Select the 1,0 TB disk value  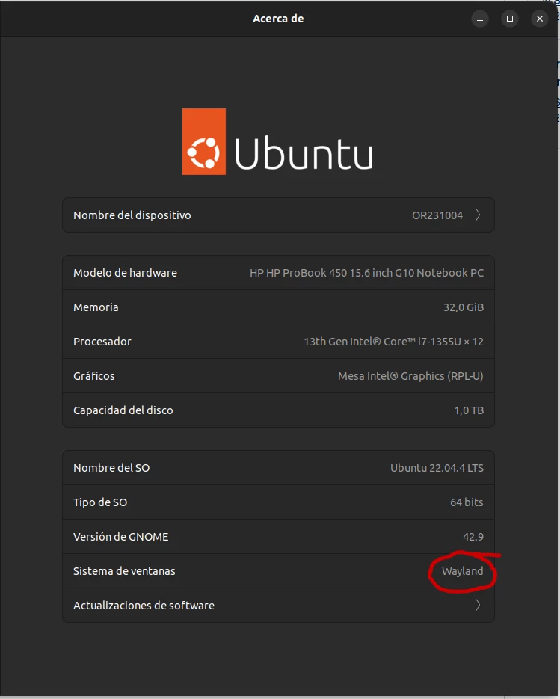pyautogui.click(x=469, y=410)
